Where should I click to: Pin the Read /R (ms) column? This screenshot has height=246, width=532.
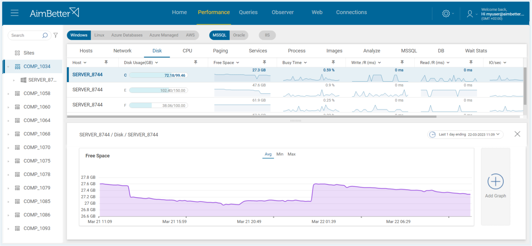coord(471,62)
